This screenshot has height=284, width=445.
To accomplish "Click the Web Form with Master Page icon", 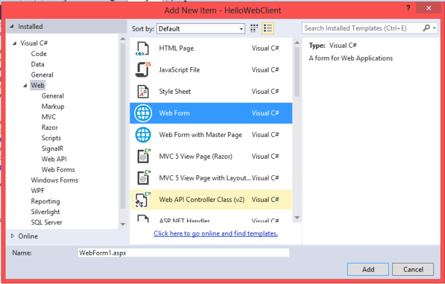I will click(x=143, y=135).
